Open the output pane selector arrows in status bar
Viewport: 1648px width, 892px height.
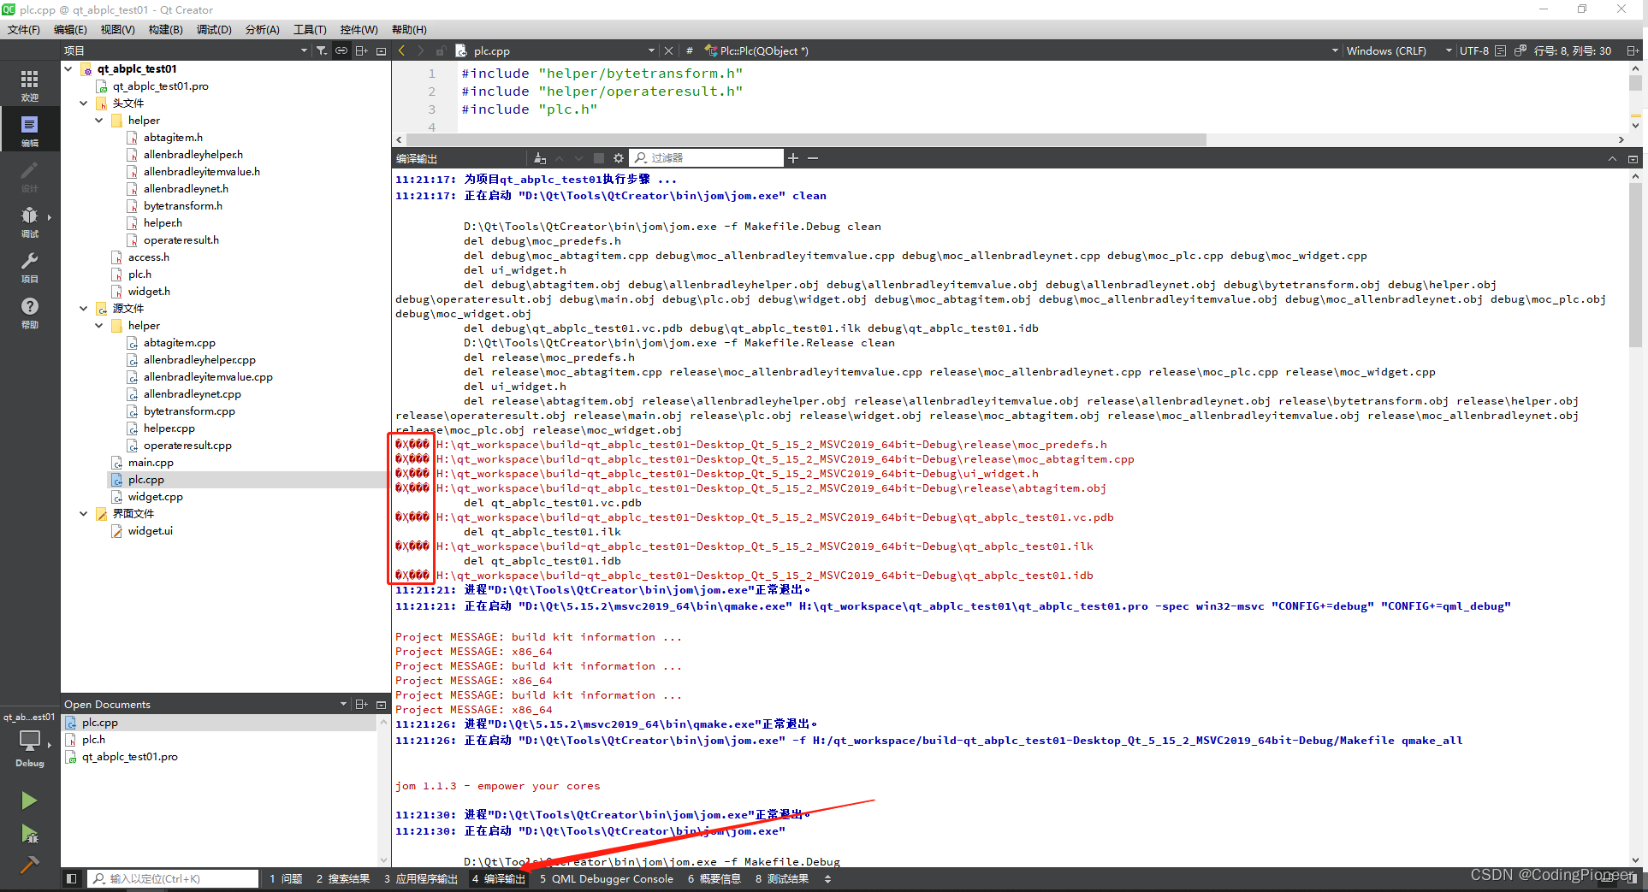(827, 879)
